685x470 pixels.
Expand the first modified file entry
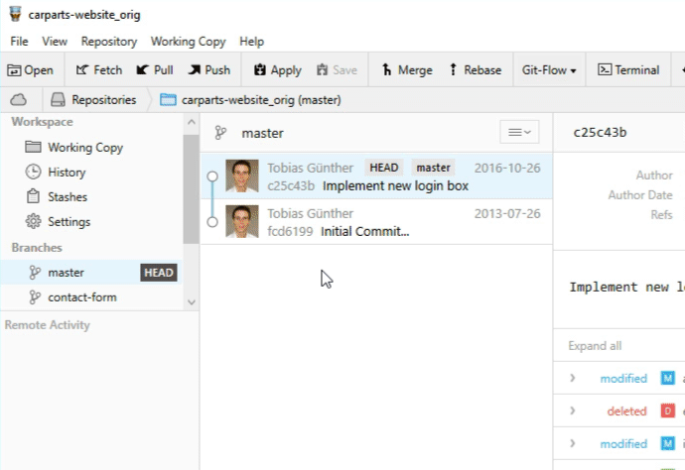573,379
